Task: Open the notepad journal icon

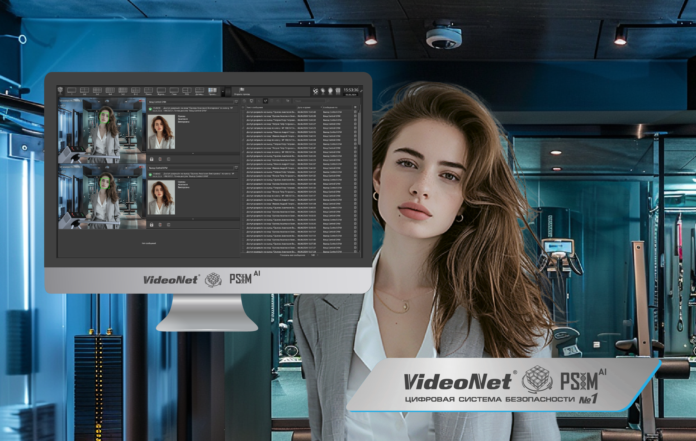Action: tap(338, 91)
